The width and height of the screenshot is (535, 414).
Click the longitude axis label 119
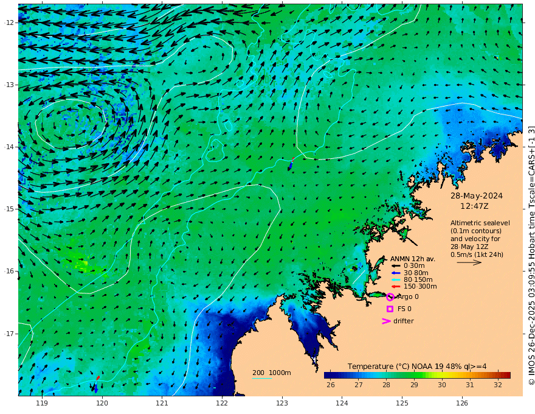42,404
